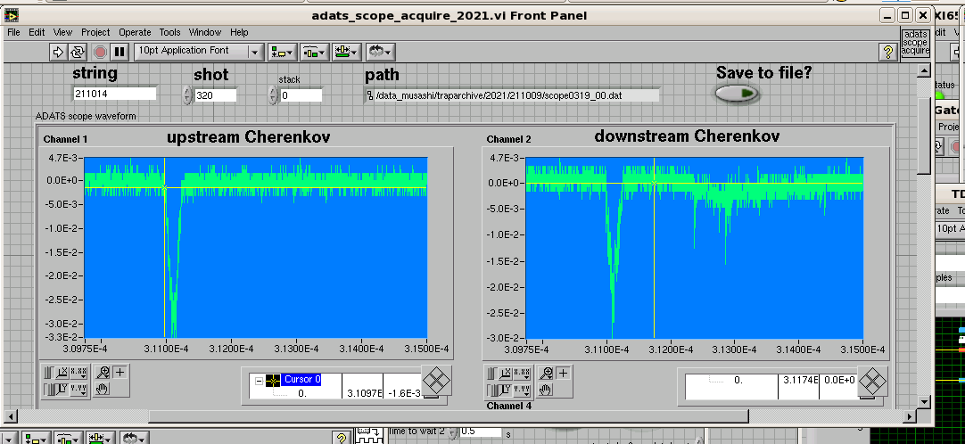Click the Run arrow button in toolbar
The image size is (965, 444).
[59, 52]
